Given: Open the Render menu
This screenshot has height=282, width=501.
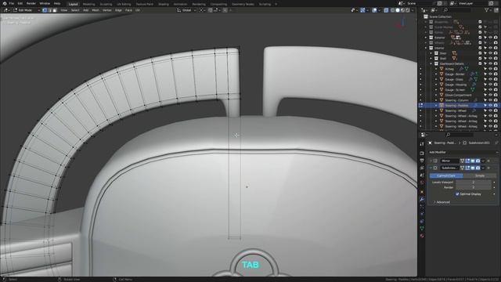Looking at the screenshot, I should click(x=31, y=3).
